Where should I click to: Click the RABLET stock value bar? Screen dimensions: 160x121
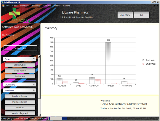tap(108, 63)
